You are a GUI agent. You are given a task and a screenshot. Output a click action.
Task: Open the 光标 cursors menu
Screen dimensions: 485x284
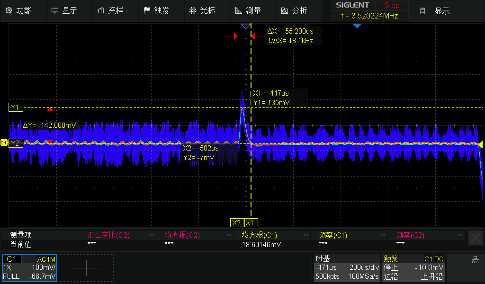202,10
